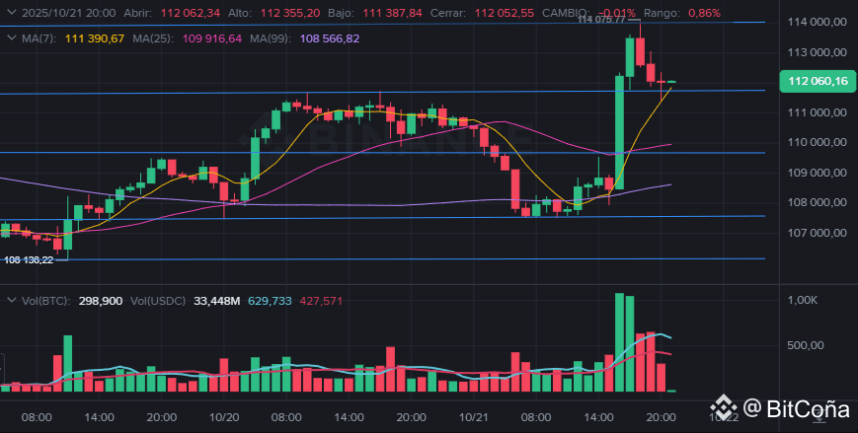Click the Vol(BTC) value 298,900
This screenshot has width=858, height=433.
(101, 301)
